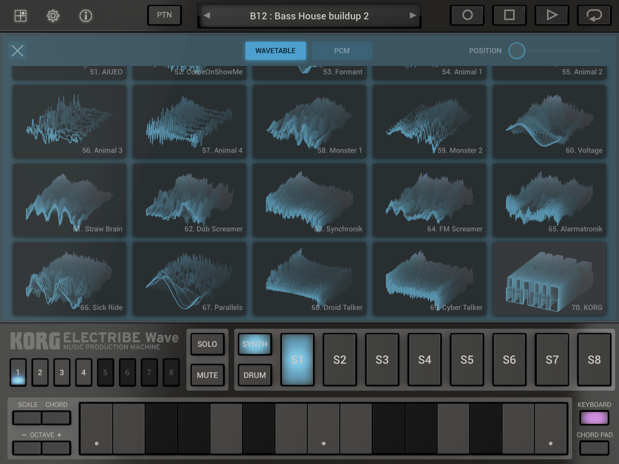Select wavetable 58. Monster 1
This screenshot has height=464, width=619.
(x=309, y=121)
